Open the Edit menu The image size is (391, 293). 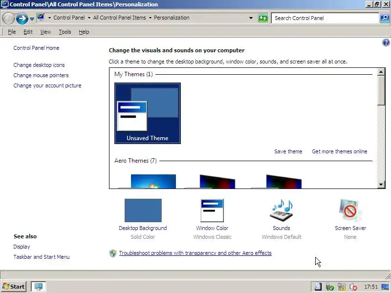coord(28,32)
